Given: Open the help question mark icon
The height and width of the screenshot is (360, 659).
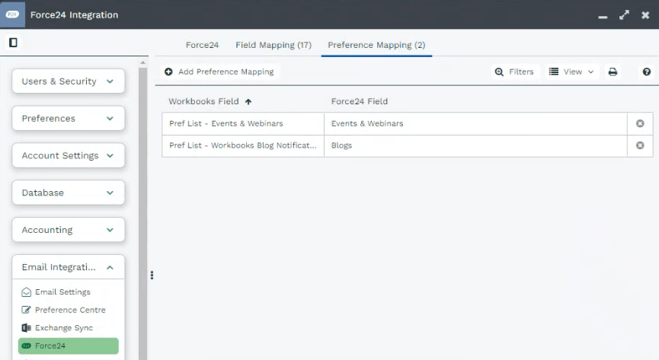Looking at the screenshot, I should point(646,72).
